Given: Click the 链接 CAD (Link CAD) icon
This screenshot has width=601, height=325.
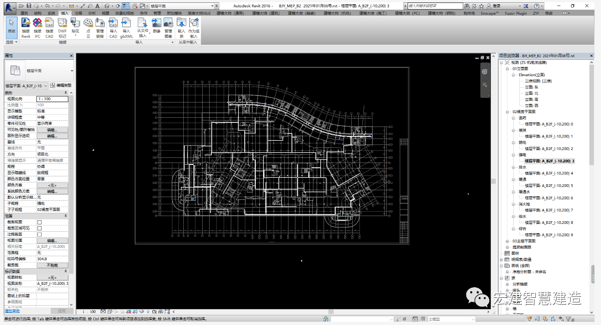Looking at the screenshot, I should [49, 27].
